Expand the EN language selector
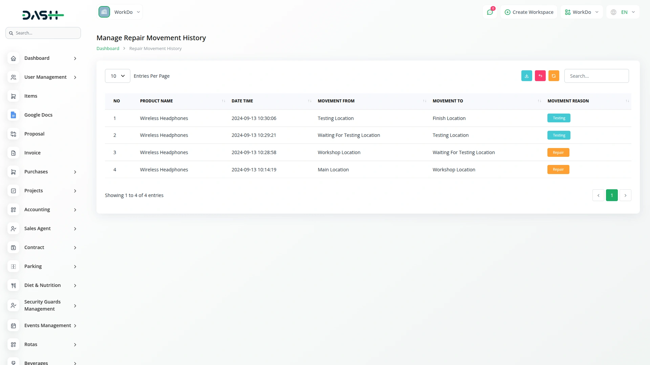Screen dimensions: 650x365 tap(623, 12)
